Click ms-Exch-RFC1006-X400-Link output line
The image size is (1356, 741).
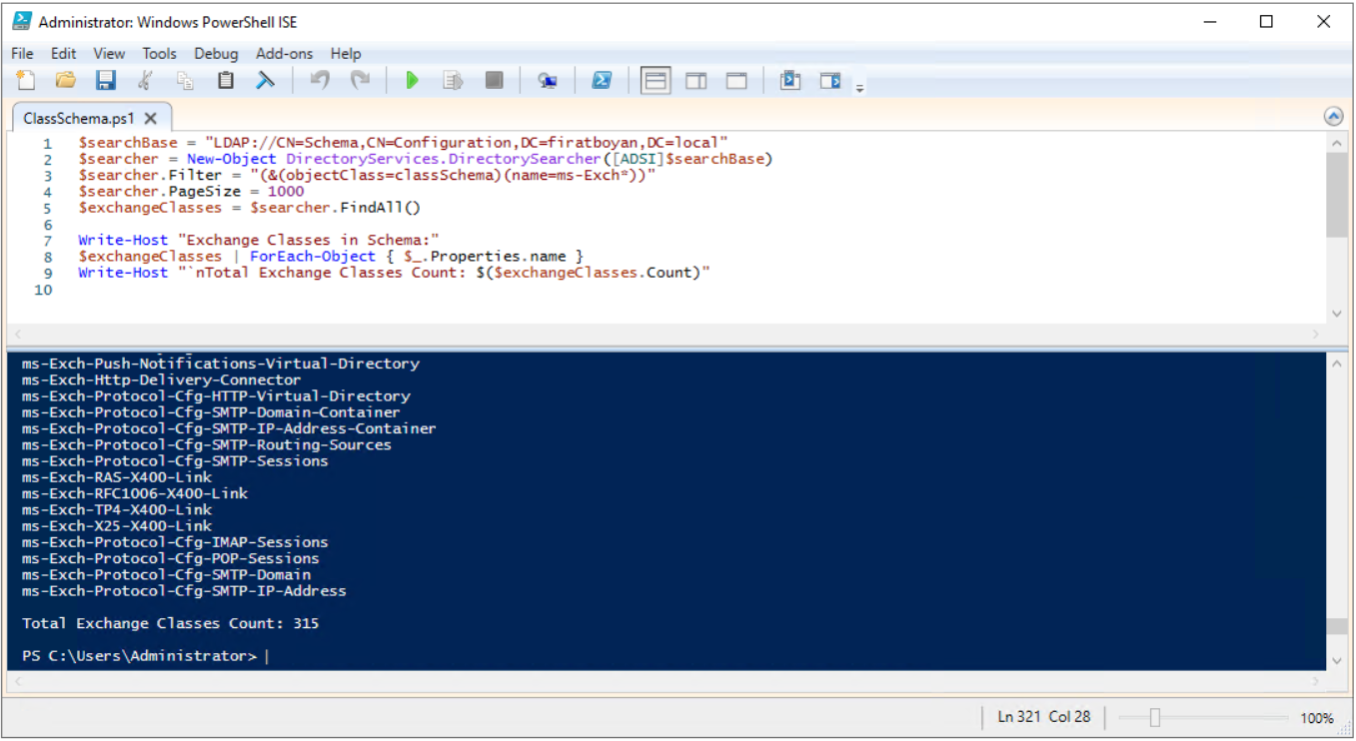(x=135, y=493)
